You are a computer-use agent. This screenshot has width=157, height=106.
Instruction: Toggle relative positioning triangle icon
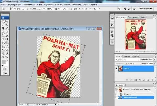pyautogui.click(x=27, y=9)
